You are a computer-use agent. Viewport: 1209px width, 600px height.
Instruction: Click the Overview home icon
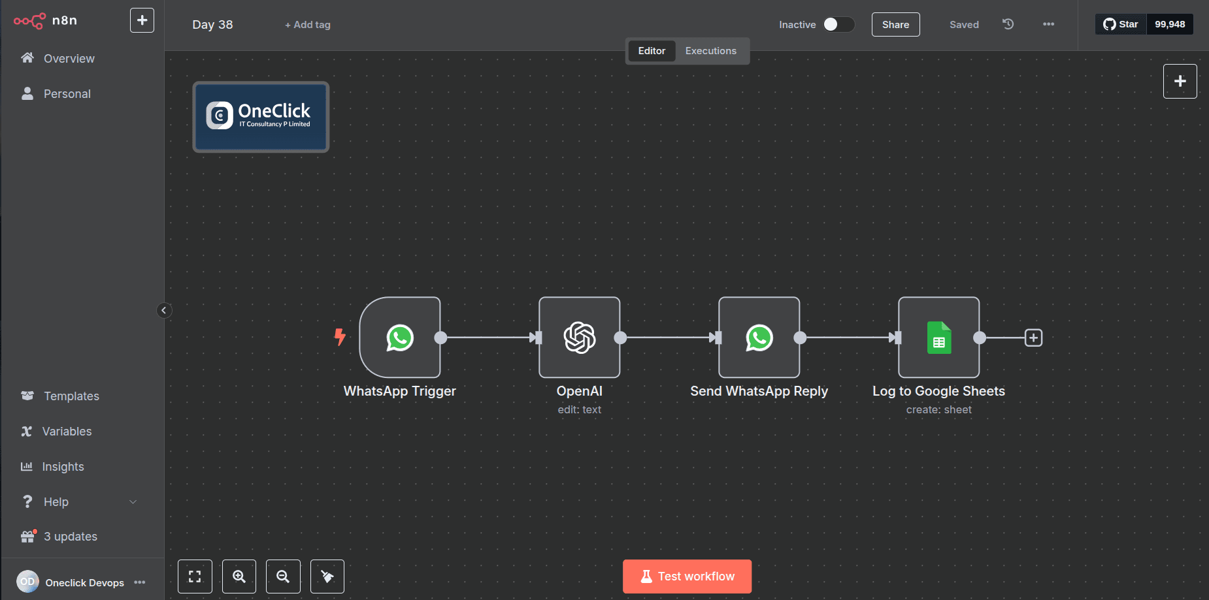(27, 57)
